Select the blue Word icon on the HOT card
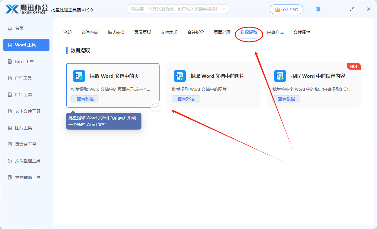Viewport: 377px width, 229px height. [x=280, y=76]
